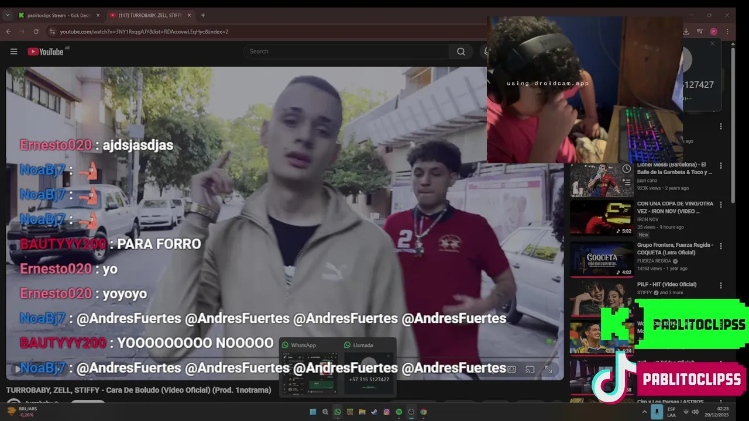Image resolution: width=749 pixels, height=421 pixels.
Task: Go back in browser history
Action: point(8,32)
